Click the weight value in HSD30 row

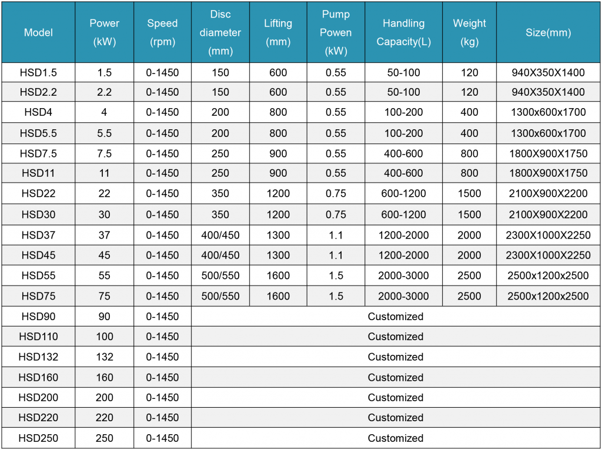point(469,214)
